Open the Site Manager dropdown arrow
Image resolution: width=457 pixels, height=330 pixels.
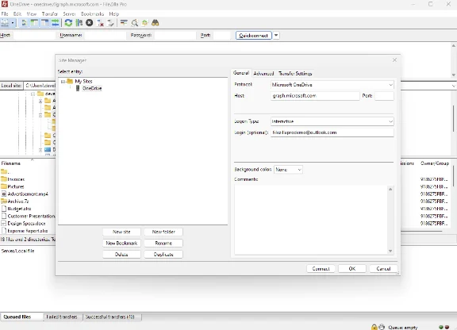(x=13, y=23)
